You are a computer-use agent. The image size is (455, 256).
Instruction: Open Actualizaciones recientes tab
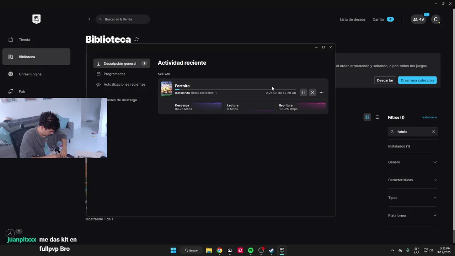point(122,84)
